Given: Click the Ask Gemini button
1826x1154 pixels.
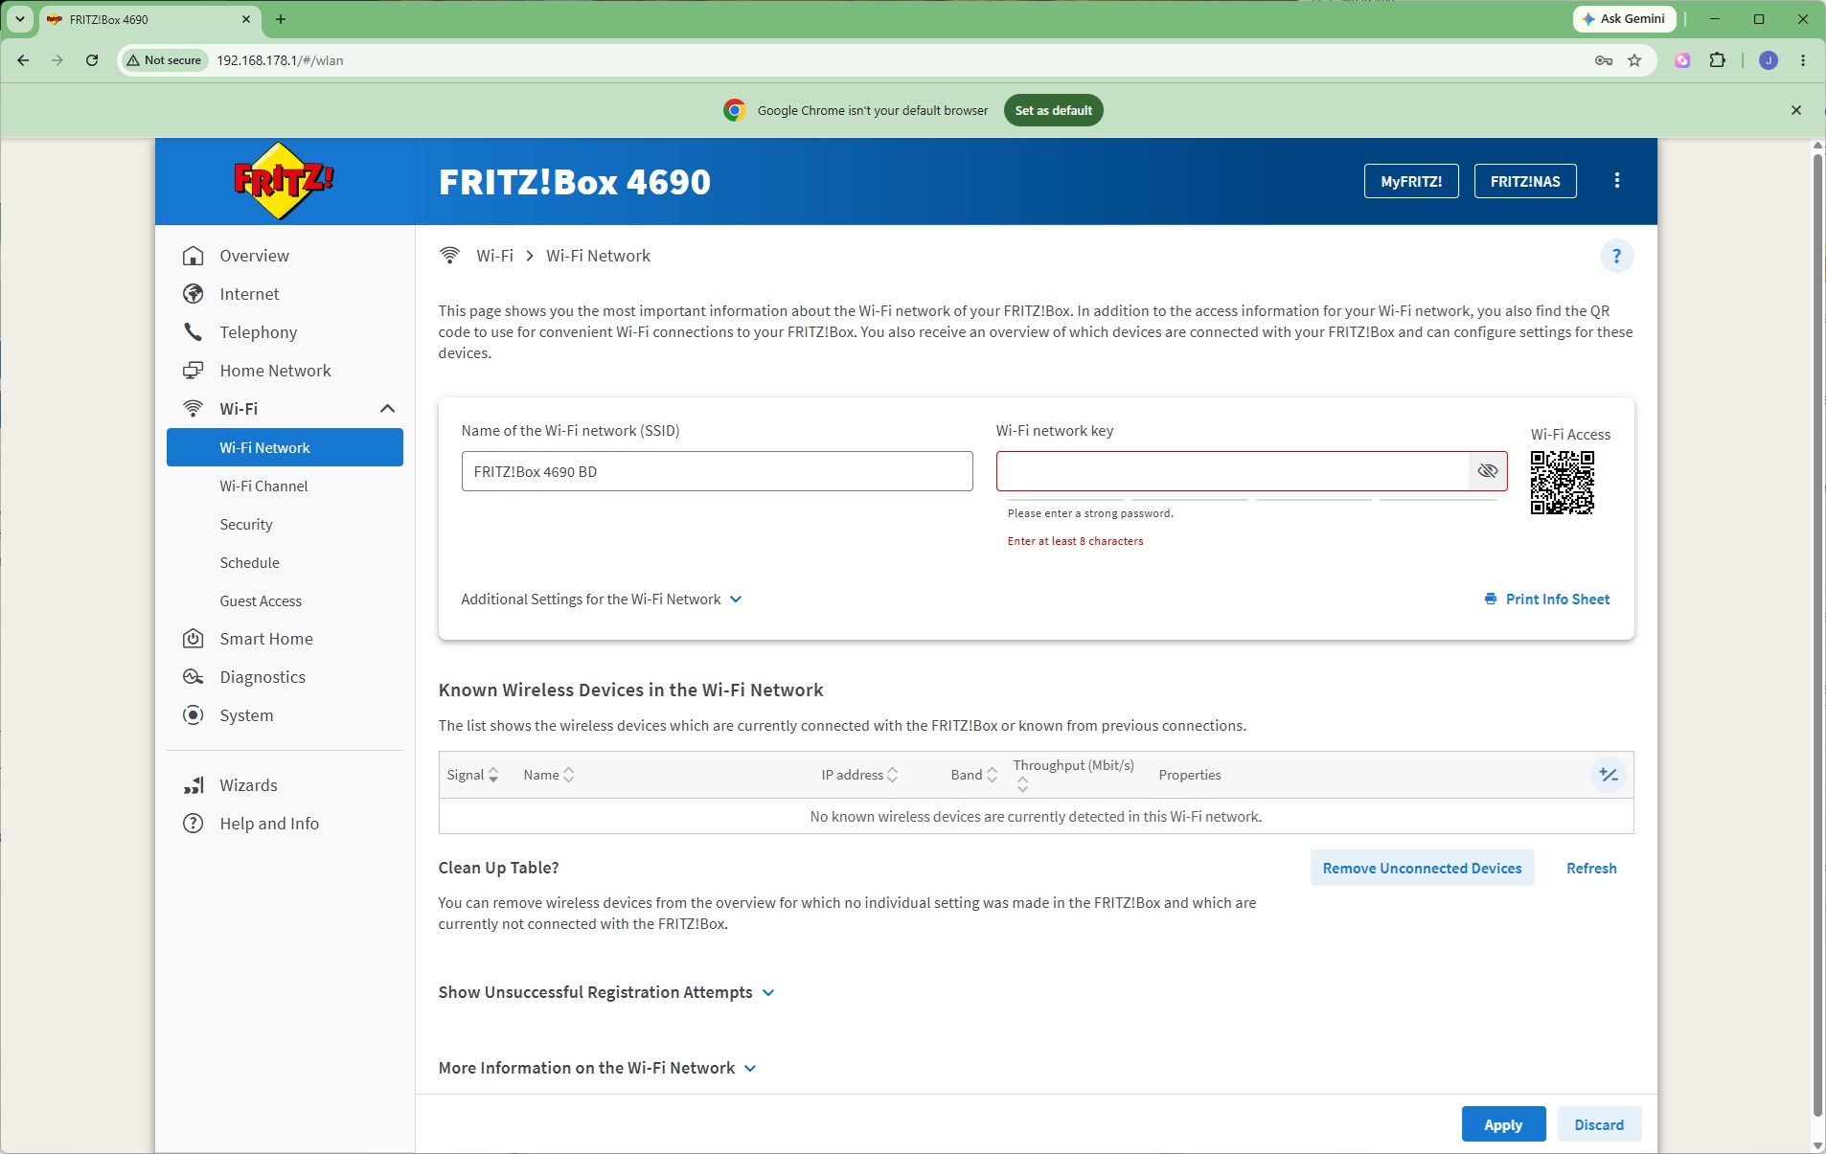Looking at the screenshot, I should [1624, 19].
